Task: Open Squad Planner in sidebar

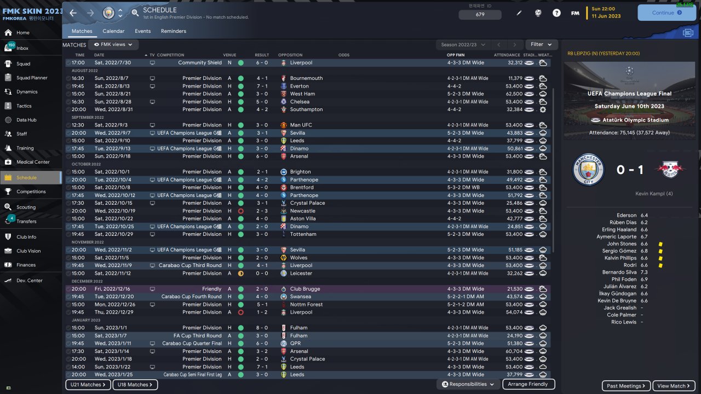Action: [31, 78]
